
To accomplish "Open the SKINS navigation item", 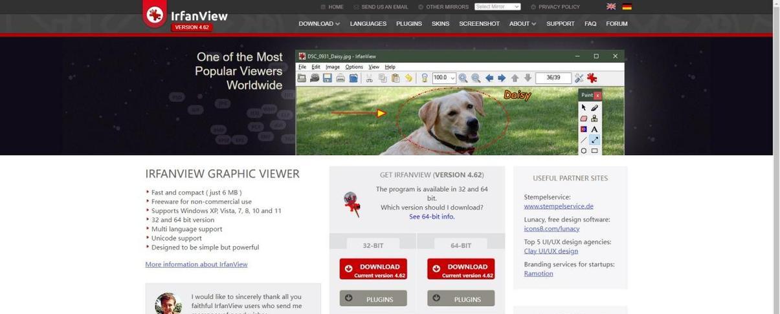I will (441, 23).
